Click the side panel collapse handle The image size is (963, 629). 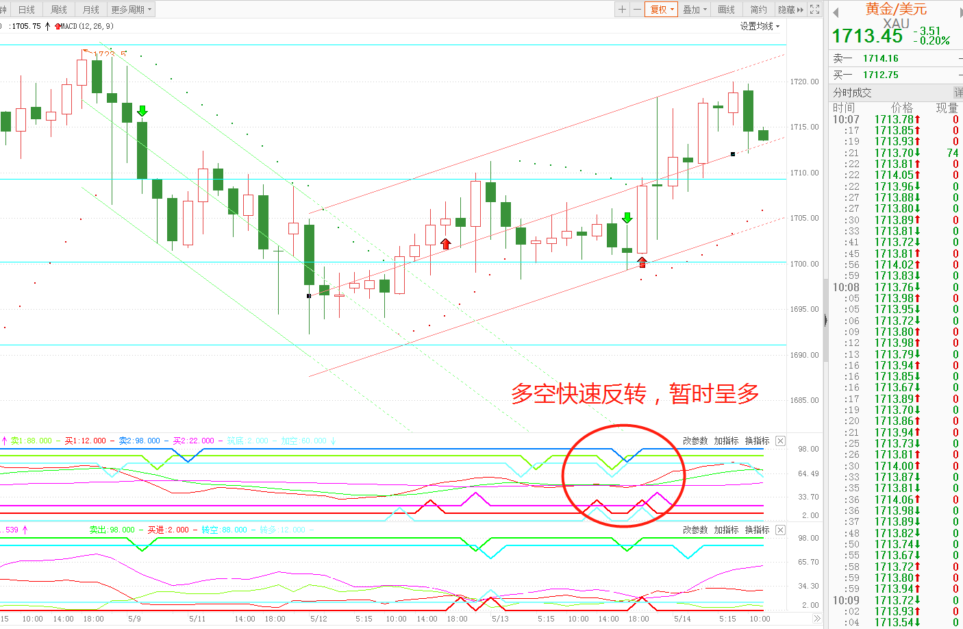pyautogui.click(x=825, y=321)
